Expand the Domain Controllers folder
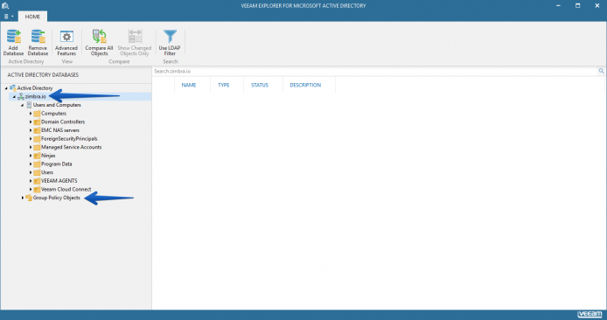The height and width of the screenshot is (320, 607). [31, 122]
